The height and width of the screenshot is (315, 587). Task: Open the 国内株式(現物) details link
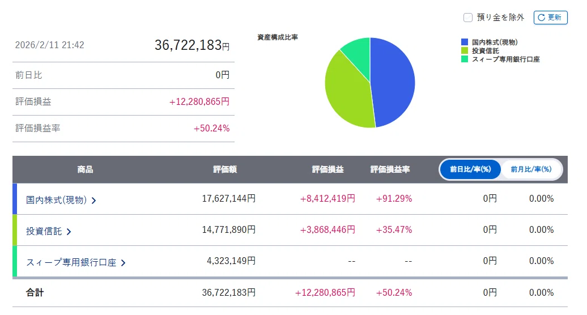tap(56, 200)
